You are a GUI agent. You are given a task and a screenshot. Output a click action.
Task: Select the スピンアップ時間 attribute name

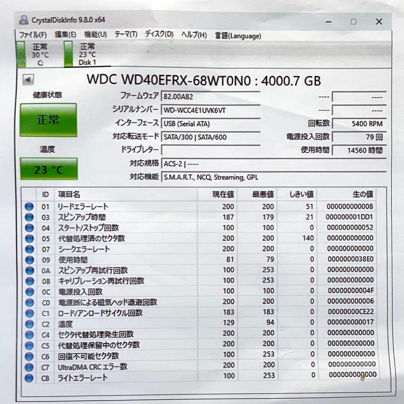pyautogui.click(x=82, y=217)
